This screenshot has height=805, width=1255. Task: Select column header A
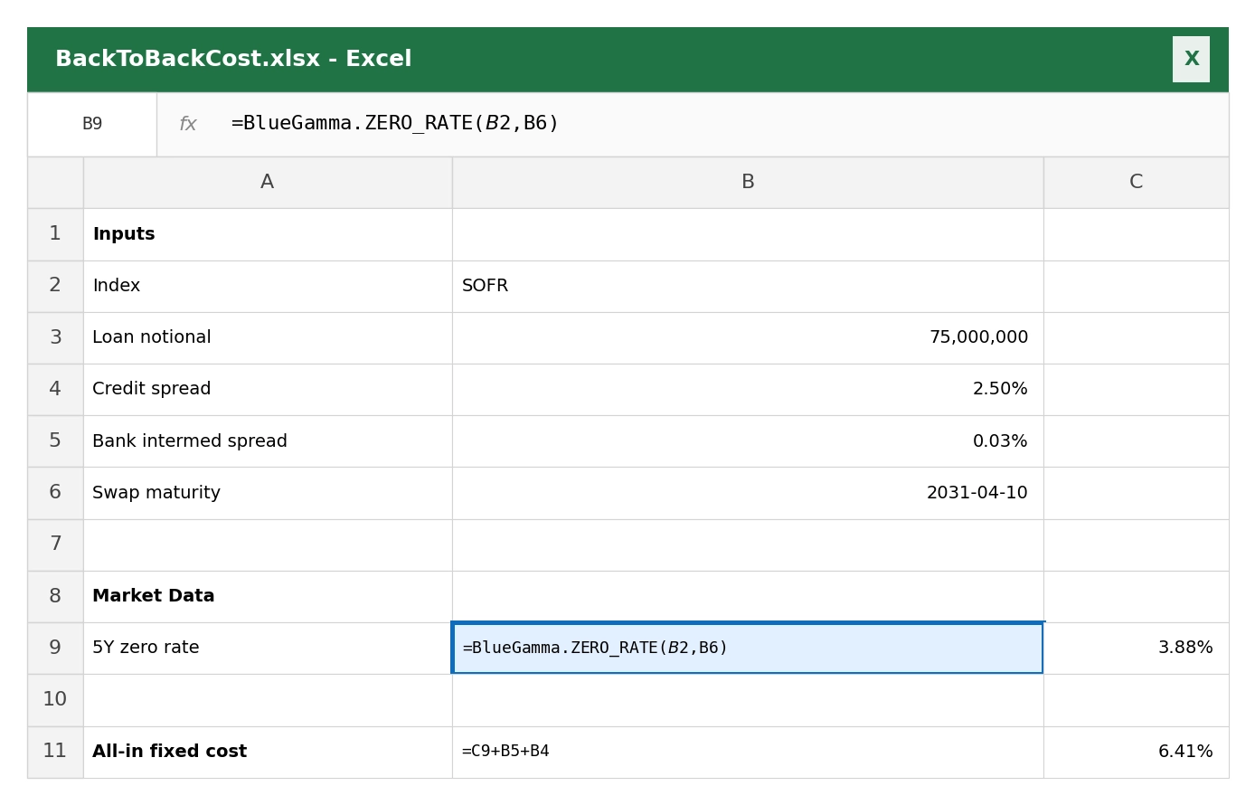[x=267, y=182]
